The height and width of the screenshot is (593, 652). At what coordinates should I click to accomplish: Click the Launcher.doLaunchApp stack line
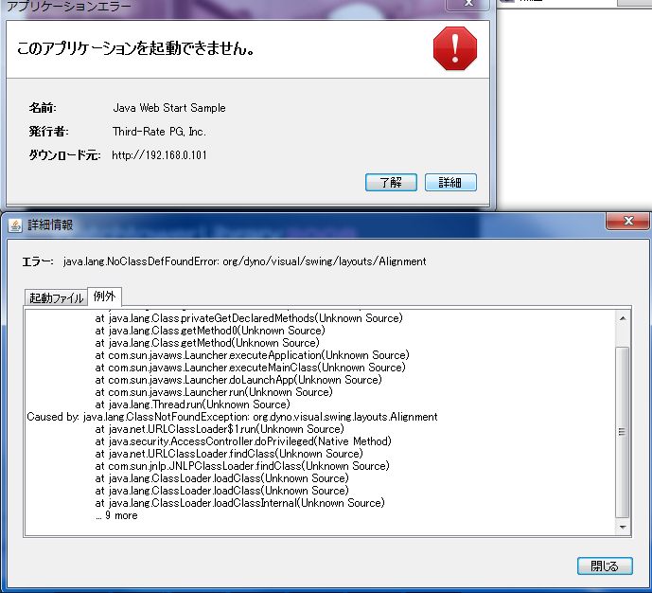(238, 380)
